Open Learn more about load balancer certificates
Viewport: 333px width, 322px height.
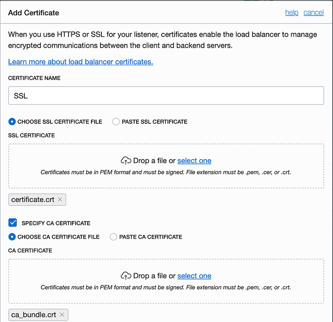[x=80, y=61]
